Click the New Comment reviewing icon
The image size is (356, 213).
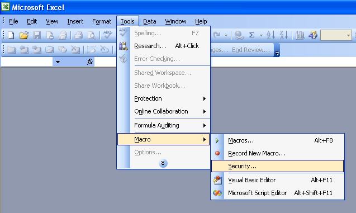coord(11,49)
